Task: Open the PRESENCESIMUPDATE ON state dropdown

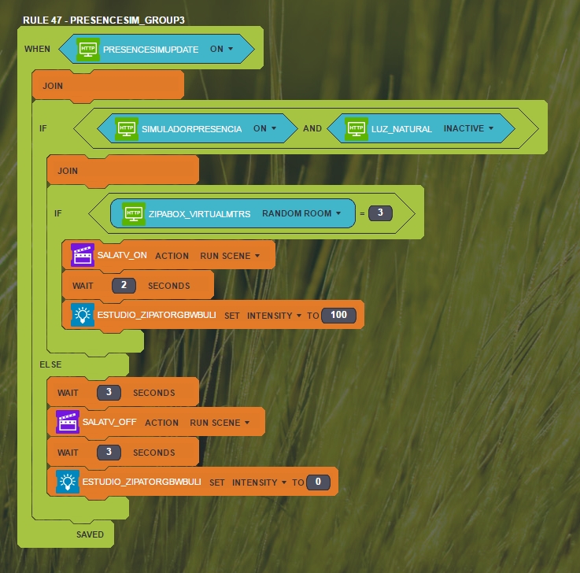Action: click(222, 49)
